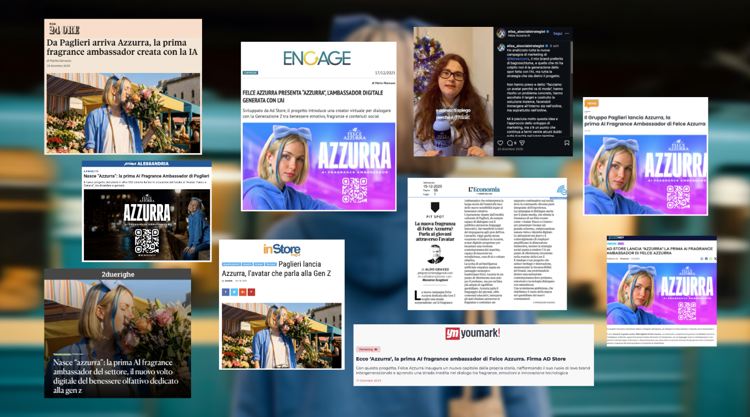Click X share icon in MediaKey article
Viewport: 750px width, 417px height.
click(x=715, y=258)
